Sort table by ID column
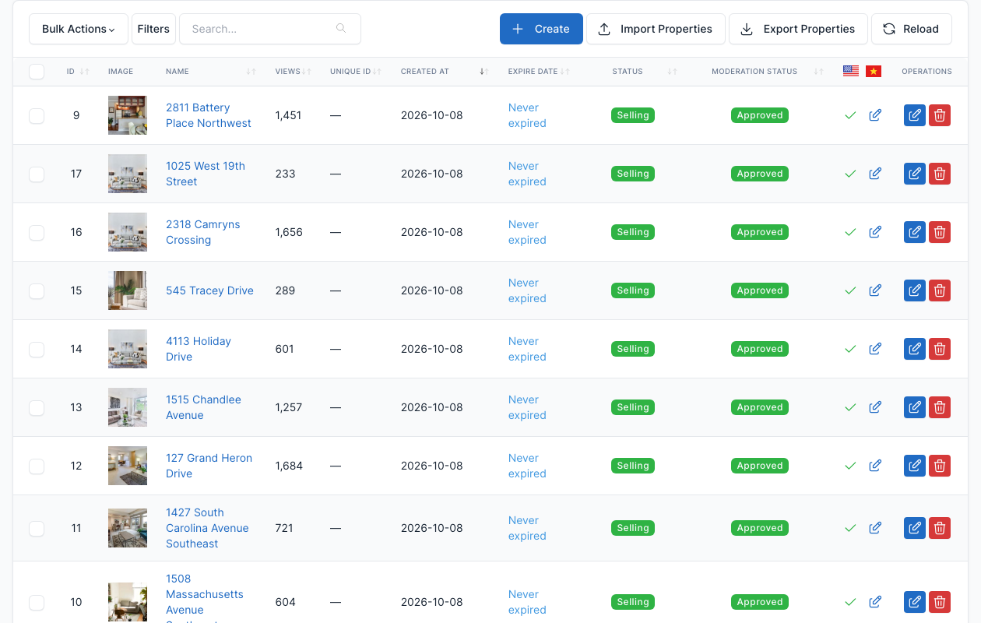 click(x=78, y=71)
